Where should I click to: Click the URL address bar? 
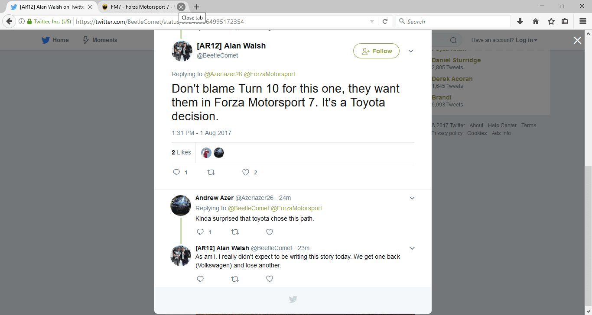(x=221, y=21)
